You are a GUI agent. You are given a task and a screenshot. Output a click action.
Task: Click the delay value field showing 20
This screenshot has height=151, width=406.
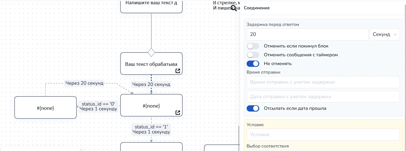(x=307, y=34)
